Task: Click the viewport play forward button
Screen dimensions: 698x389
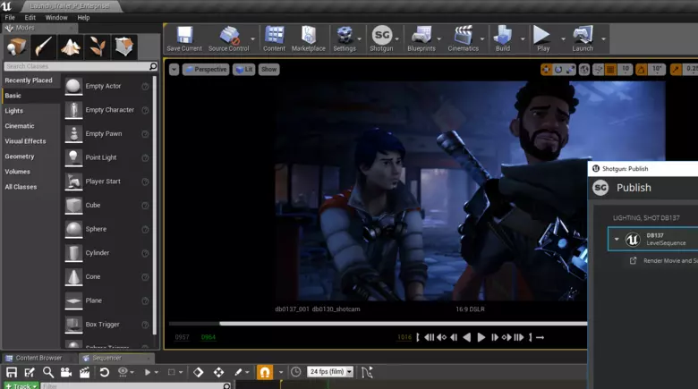Action: click(x=481, y=337)
